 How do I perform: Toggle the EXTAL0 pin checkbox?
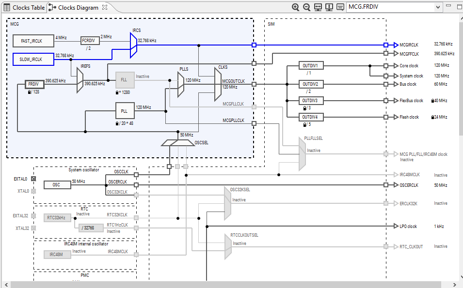tap(33, 179)
